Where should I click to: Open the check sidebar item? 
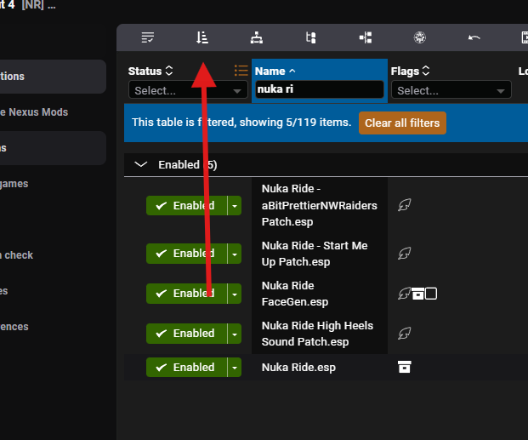pos(17,255)
